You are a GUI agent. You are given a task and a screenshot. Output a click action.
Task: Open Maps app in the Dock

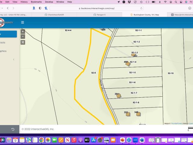point(28,140)
